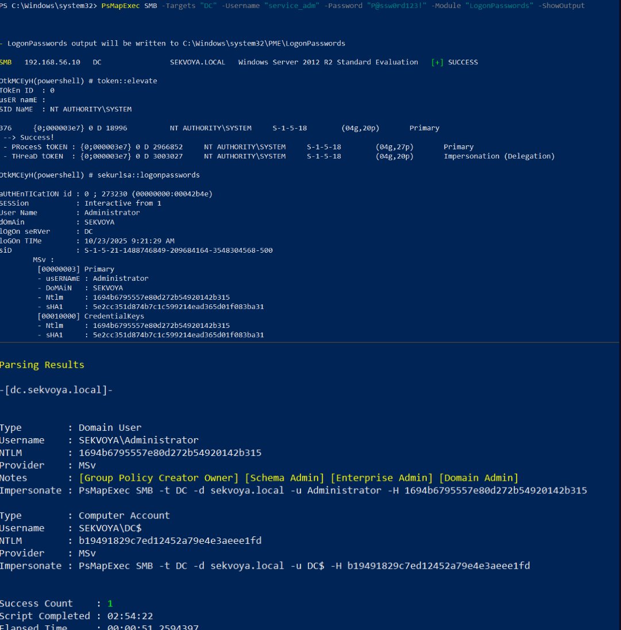Viewport: 621px width, 630px height.
Task: Click the "Domain User" type value
Action: point(110,427)
